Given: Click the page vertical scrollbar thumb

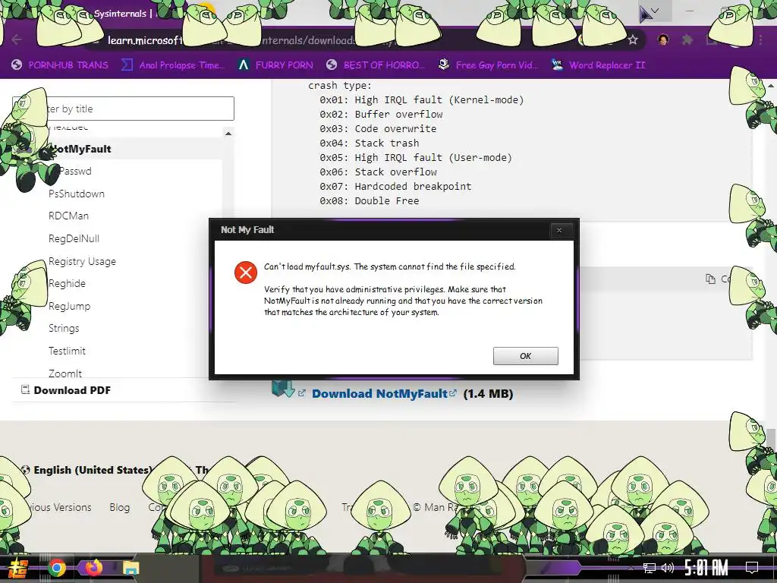Looking at the screenshot, I should coord(771,441).
